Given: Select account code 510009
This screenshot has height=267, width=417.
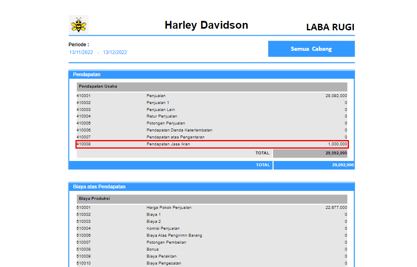Looking at the screenshot, I should (84, 256).
